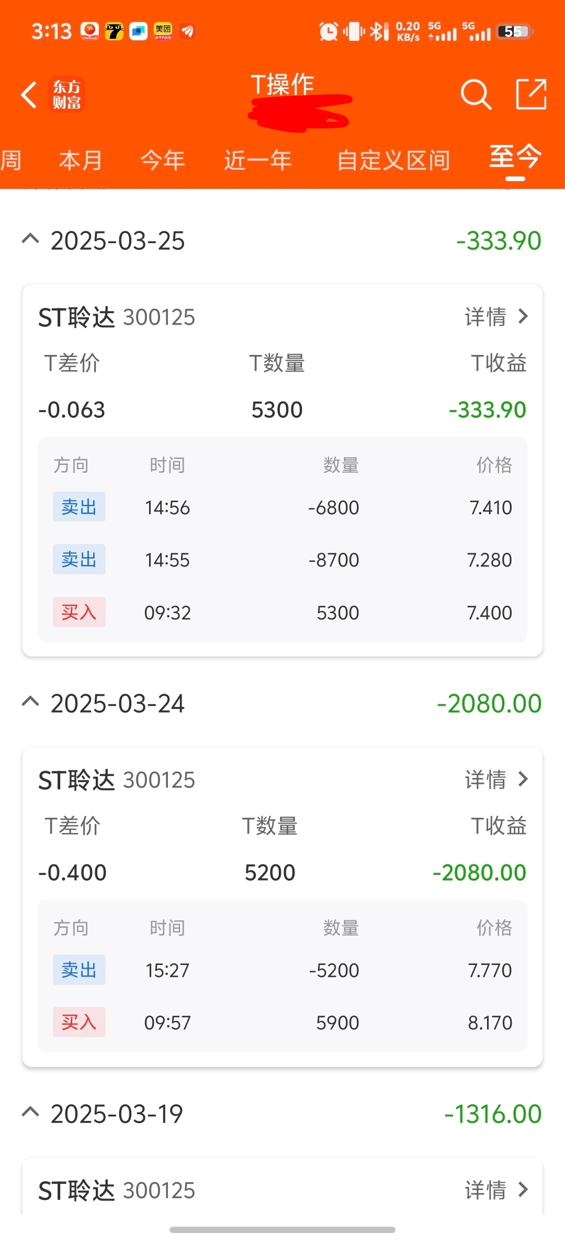Tap the share export icon
The image size is (565, 1244).
pyautogui.click(x=531, y=94)
